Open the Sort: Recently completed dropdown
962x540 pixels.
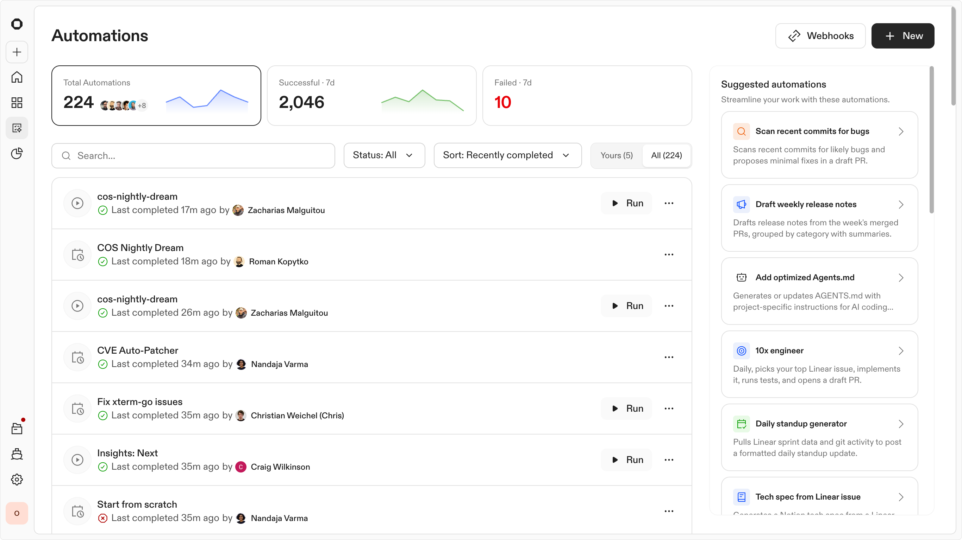(507, 155)
